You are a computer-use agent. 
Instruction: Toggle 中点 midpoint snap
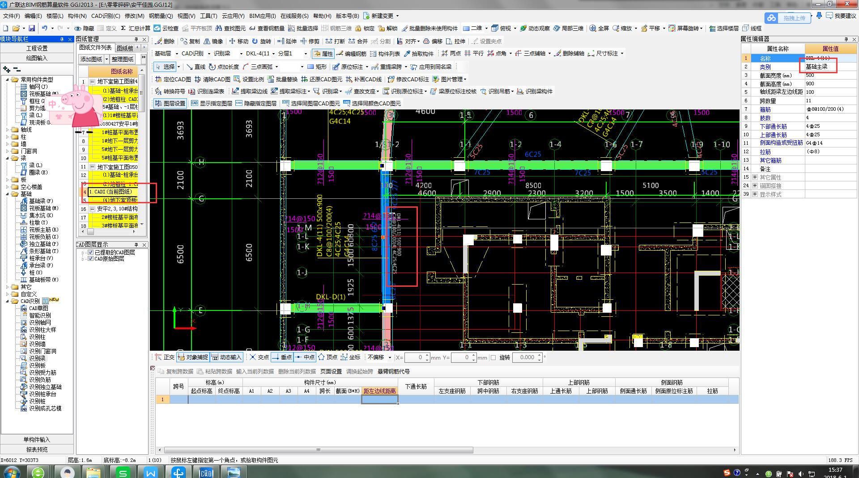tap(305, 357)
